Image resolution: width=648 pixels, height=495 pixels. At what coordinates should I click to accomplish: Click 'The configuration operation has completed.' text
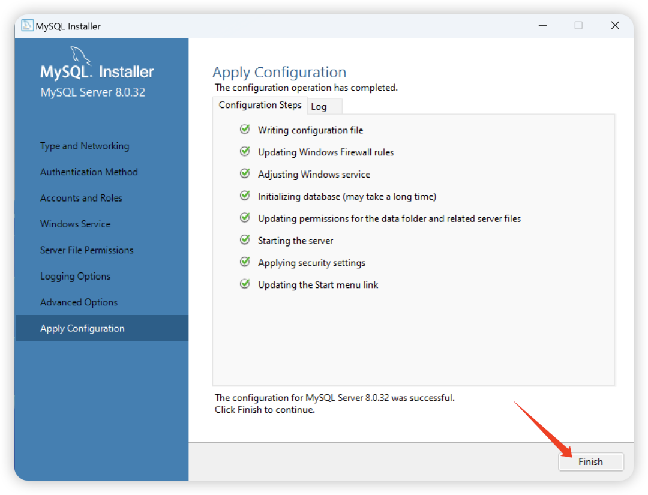tap(306, 88)
